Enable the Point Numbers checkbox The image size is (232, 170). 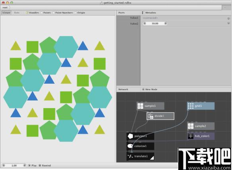tap(53, 13)
